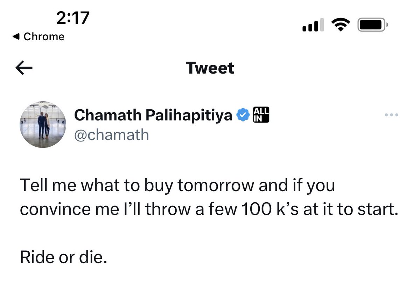Tap the 2:17 clock in status bar

73,18
